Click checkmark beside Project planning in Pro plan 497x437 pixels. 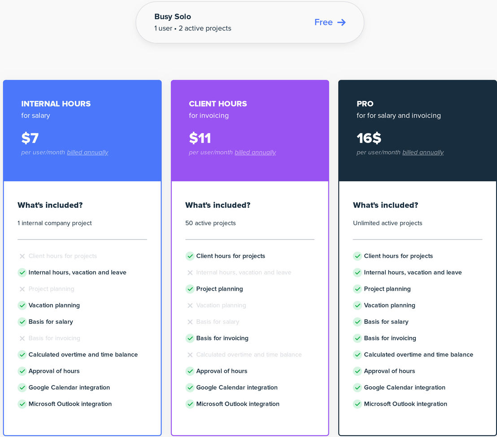pos(357,289)
